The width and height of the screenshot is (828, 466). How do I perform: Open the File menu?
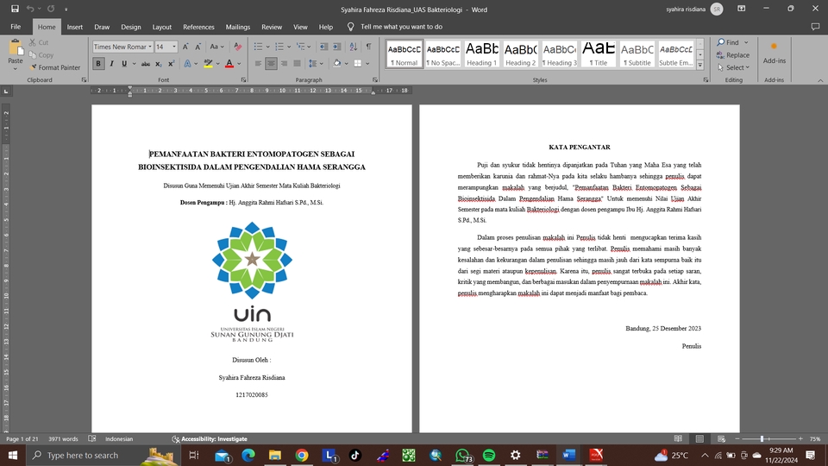[16, 27]
